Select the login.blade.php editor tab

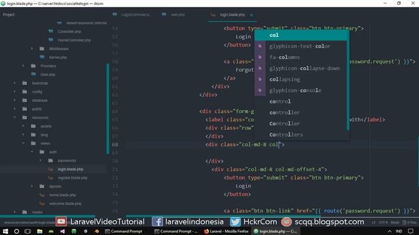click(232, 14)
